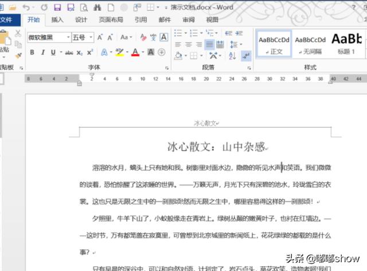Viewport: 367px width, 271px height.
Task: Switch to 设计 Design tab
Action: pyautogui.click(x=81, y=20)
